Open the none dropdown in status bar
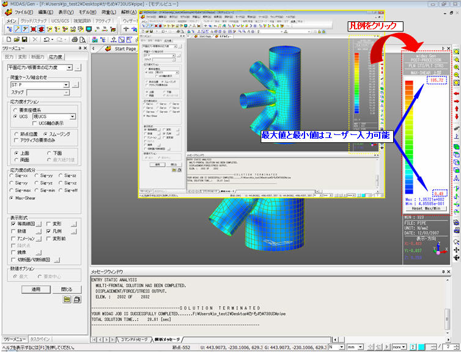 click(x=404, y=347)
